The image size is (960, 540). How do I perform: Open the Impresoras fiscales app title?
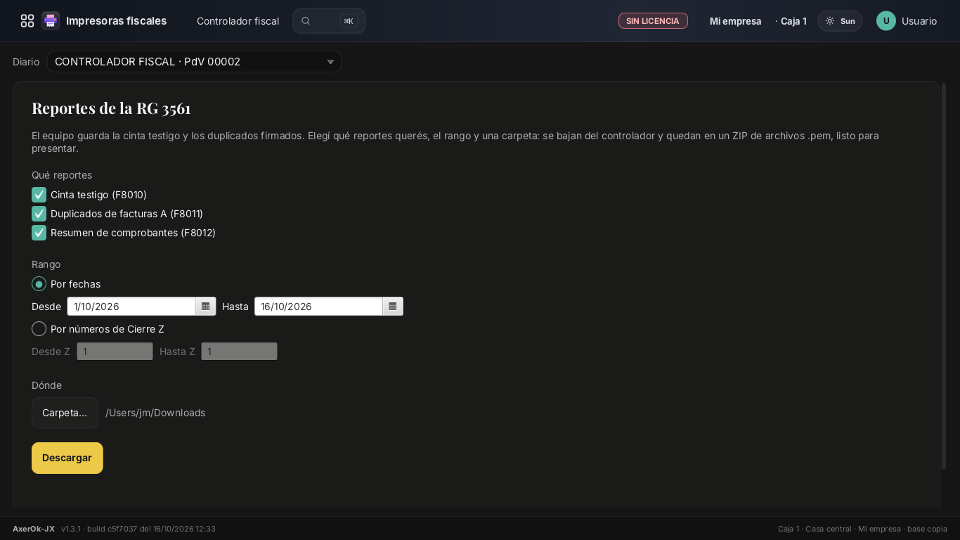pos(117,21)
